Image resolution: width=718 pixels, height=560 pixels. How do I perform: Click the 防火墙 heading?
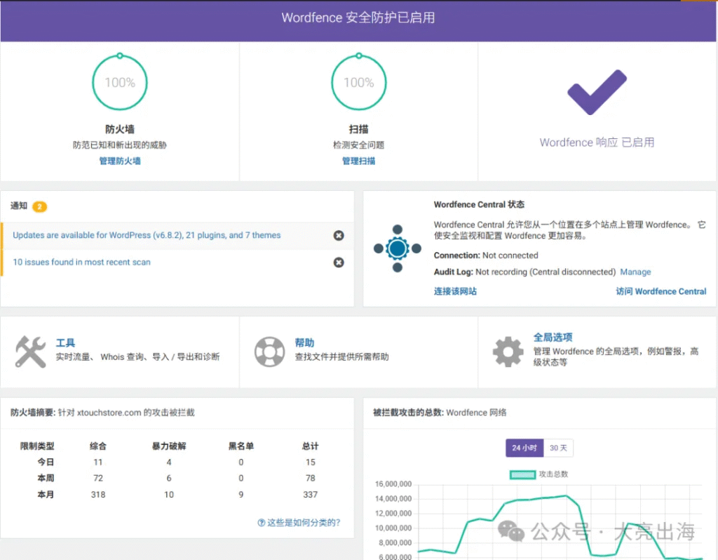click(119, 129)
